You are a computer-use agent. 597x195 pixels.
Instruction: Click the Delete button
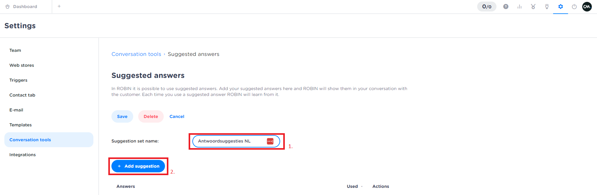pyautogui.click(x=151, y=116)
